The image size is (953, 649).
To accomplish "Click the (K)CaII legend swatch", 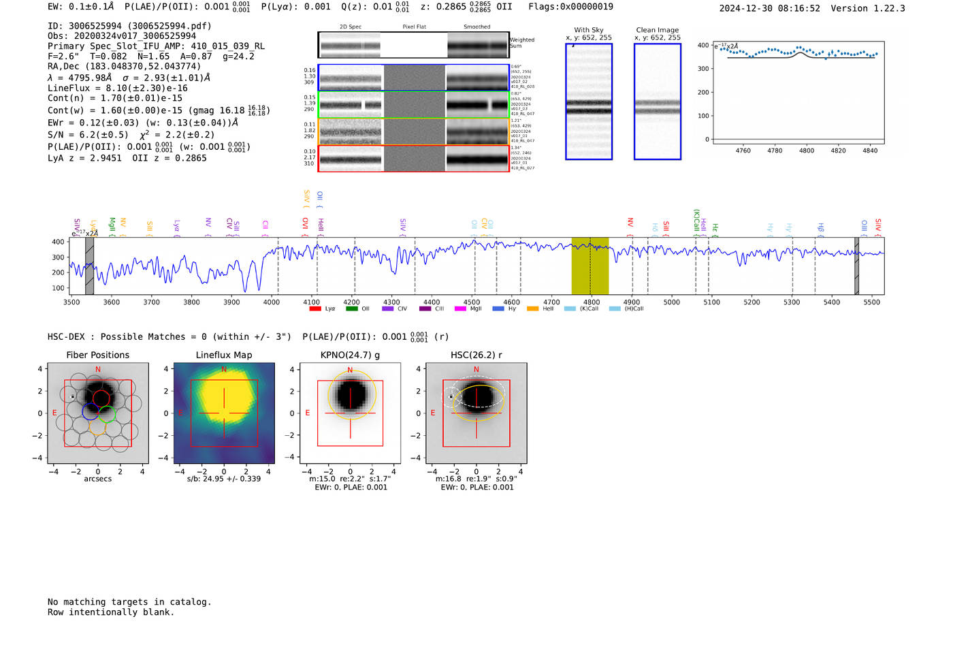I will tap(570, 308).
